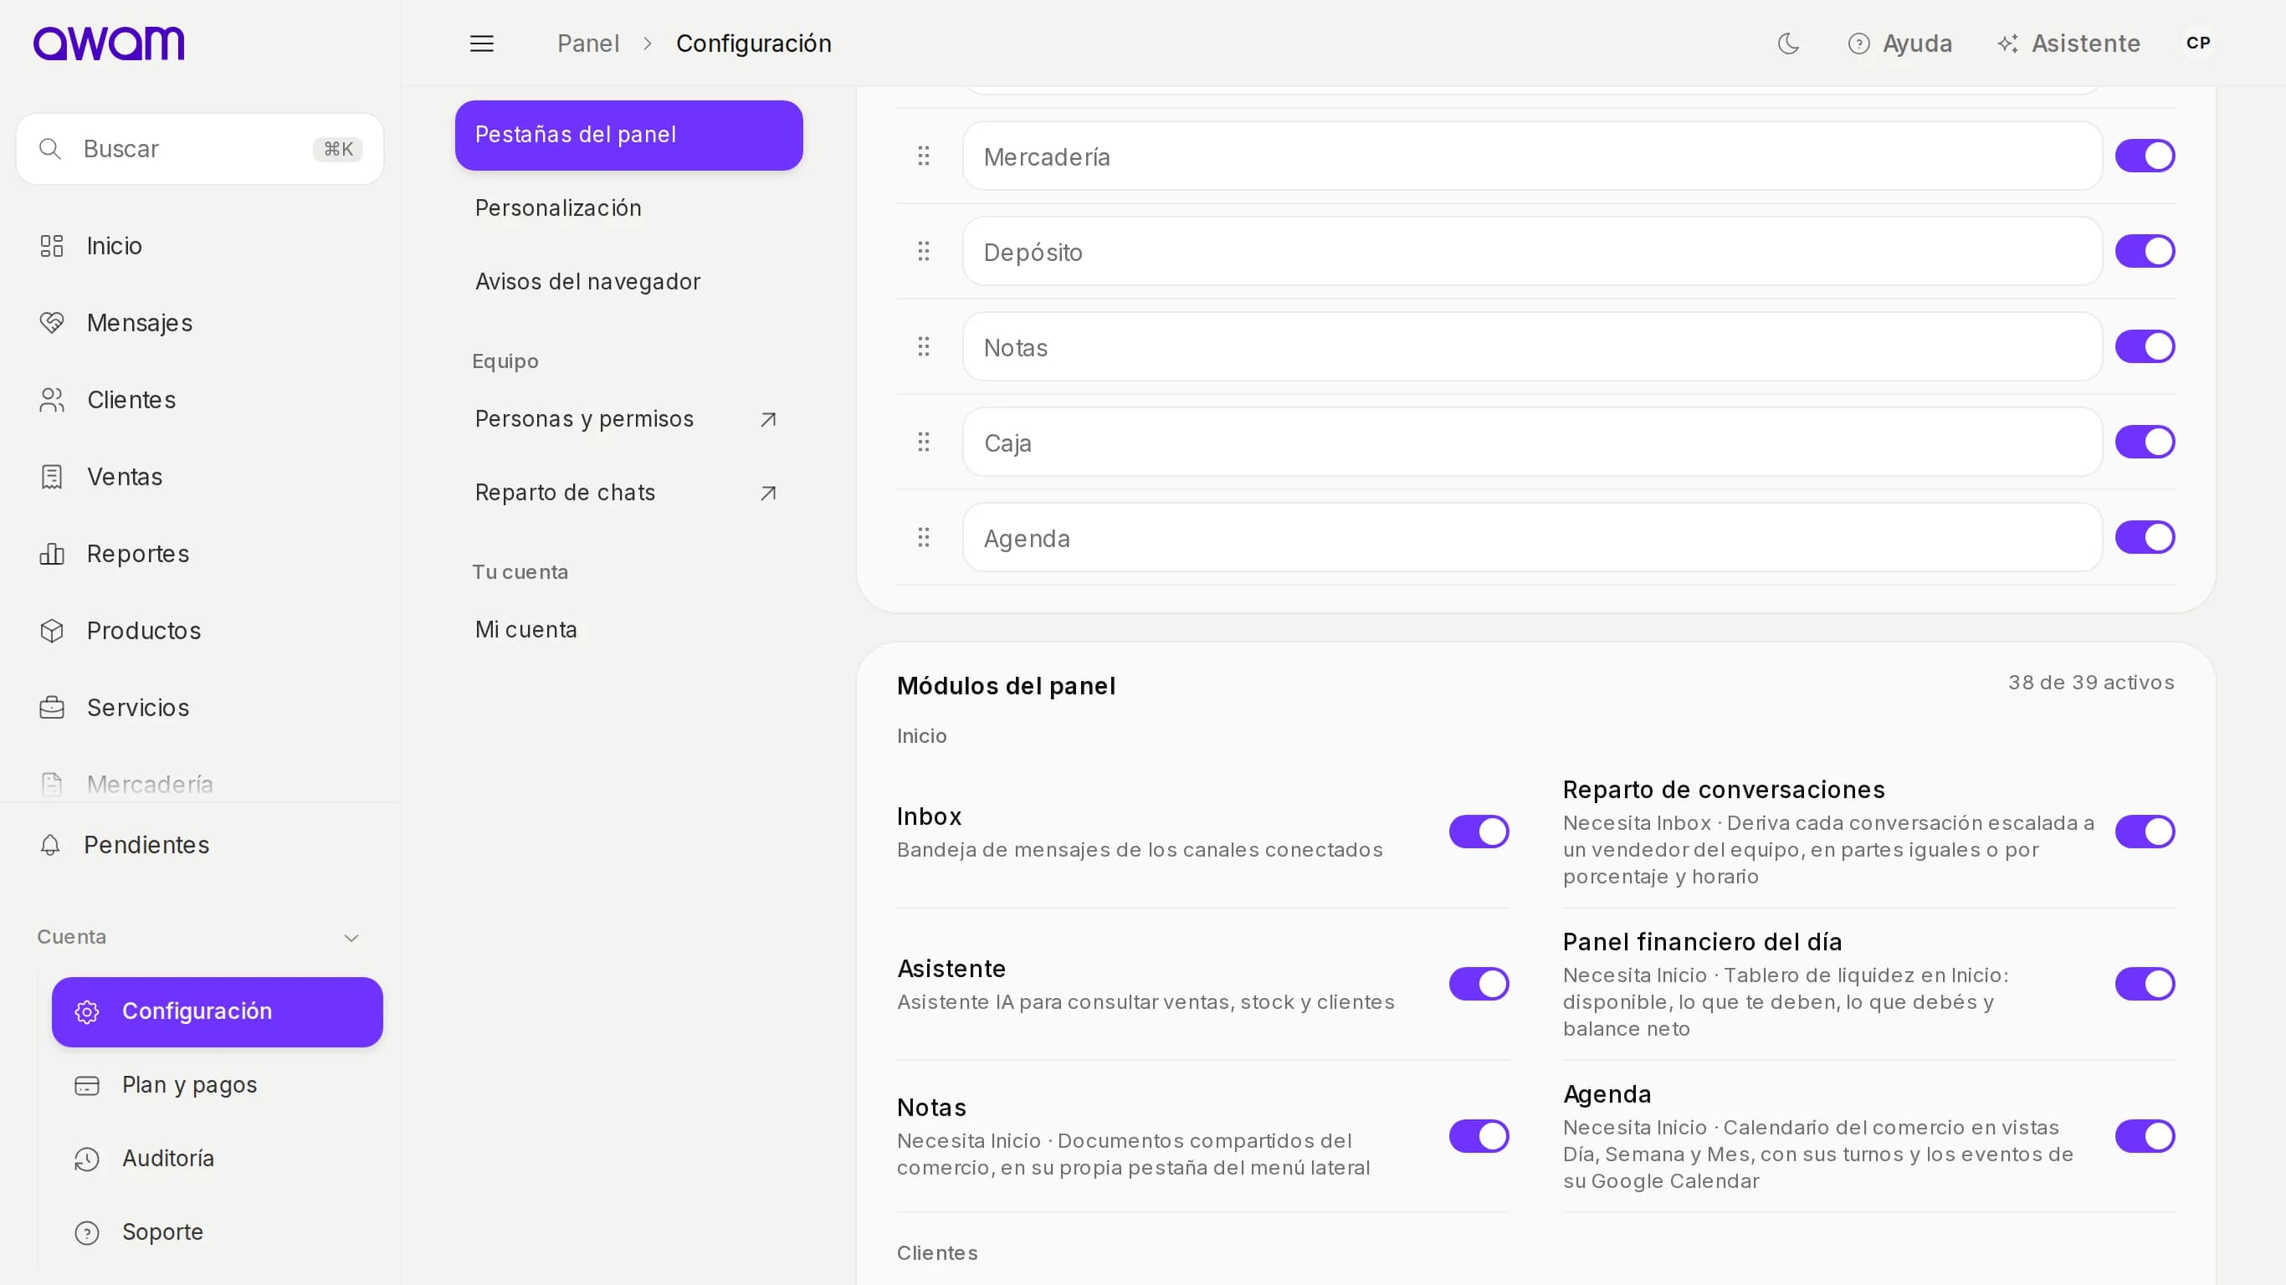This screenshot has height=1285, width=2286.
Task: Click the drag handle beside Depósito
Action: click(x=924, y=251)
